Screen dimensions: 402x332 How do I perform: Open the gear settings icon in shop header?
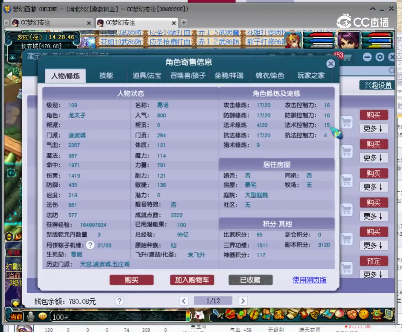coord(380,57)
